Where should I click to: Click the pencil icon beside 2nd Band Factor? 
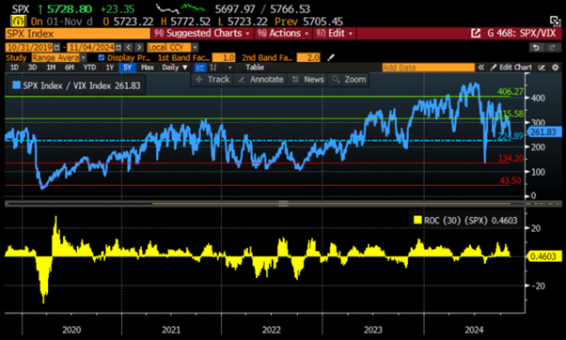point(331,57)
